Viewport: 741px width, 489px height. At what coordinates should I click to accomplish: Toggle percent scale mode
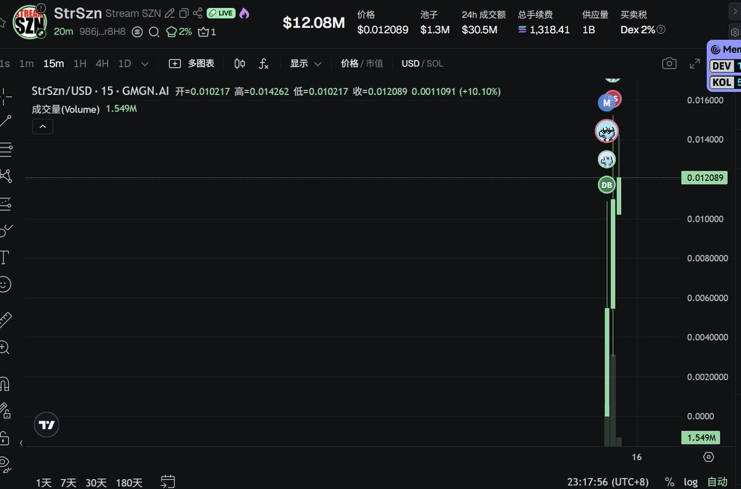click(669, 482)
